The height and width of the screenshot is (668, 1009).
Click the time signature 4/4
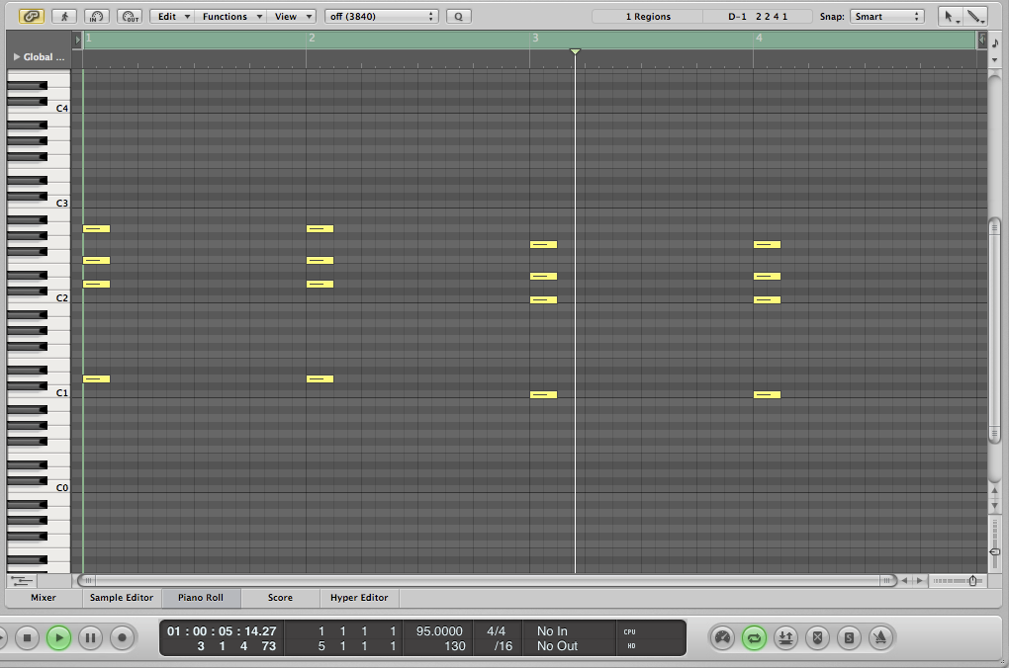coord(496,631)
